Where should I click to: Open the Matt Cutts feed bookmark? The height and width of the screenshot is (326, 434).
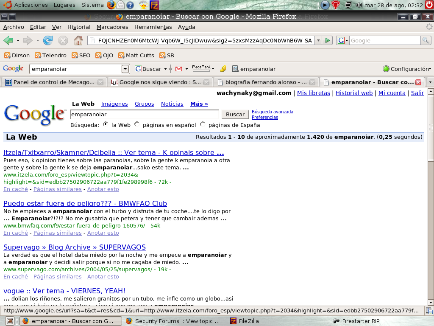(x=136, y=56)
